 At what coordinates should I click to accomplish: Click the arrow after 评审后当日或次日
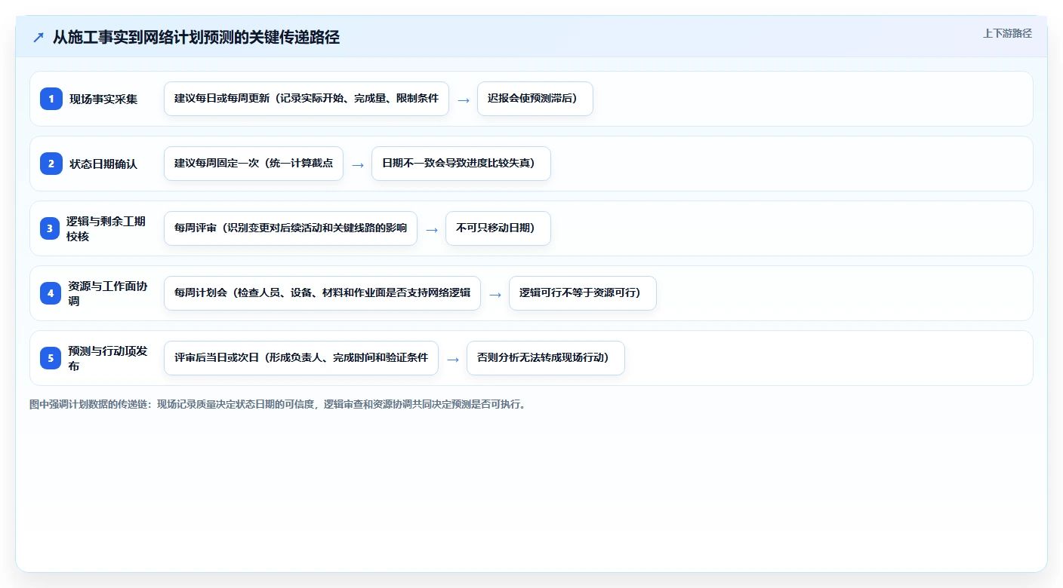[x=453, y=359]
